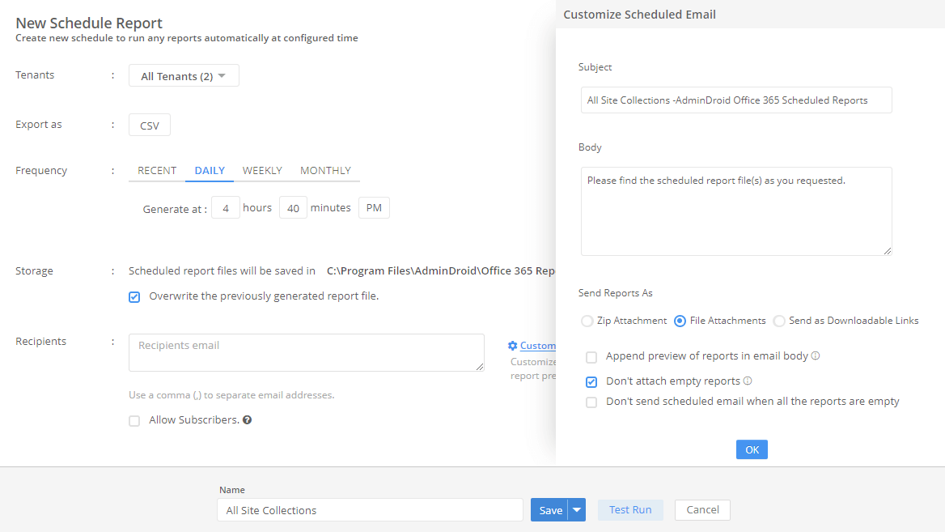This screenshot has height=532, width=945.
Task: Click info icon beside Append preview option
Action: [x=816, y=355]
